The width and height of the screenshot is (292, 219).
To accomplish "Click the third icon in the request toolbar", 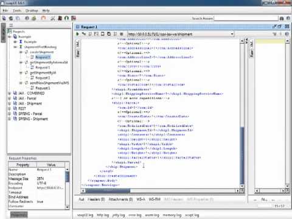I will click(90, 34).
